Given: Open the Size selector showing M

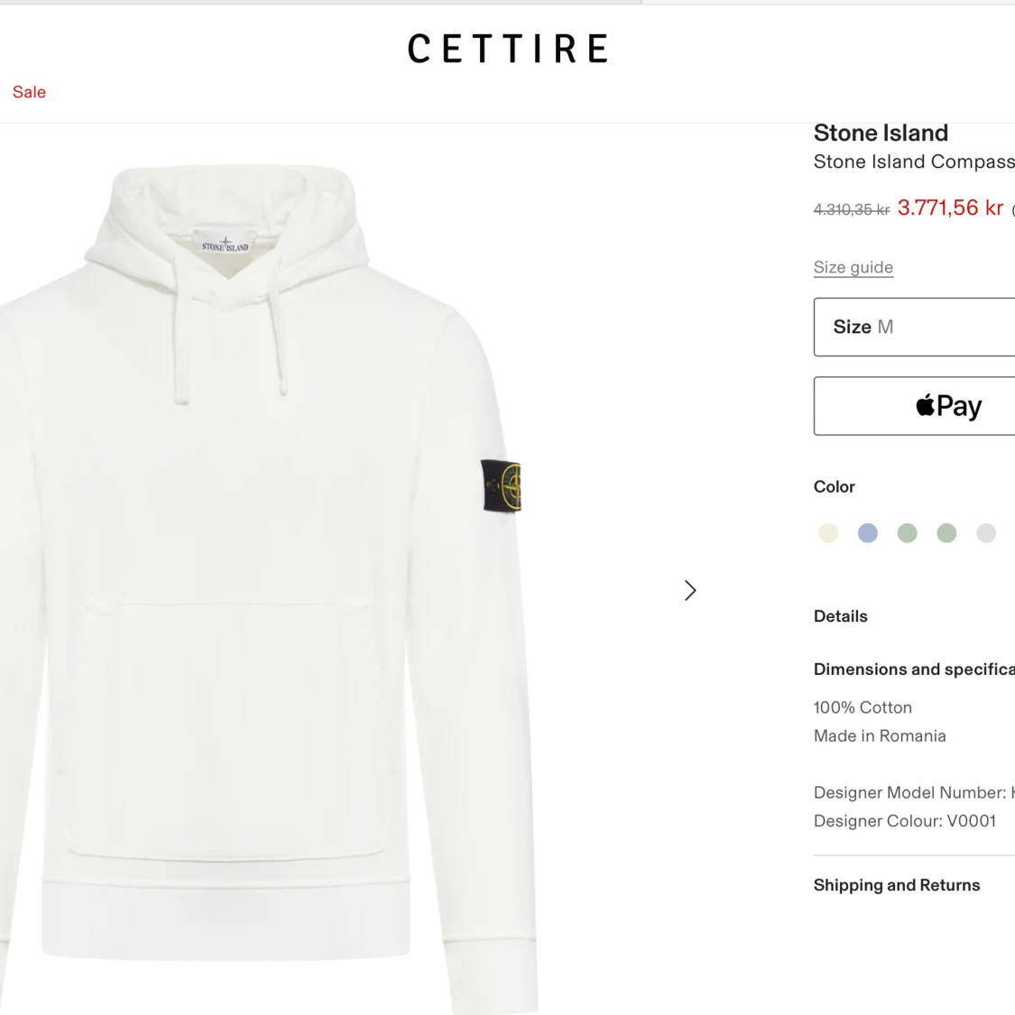Looking at the screenshot, I should pos(913,327).
